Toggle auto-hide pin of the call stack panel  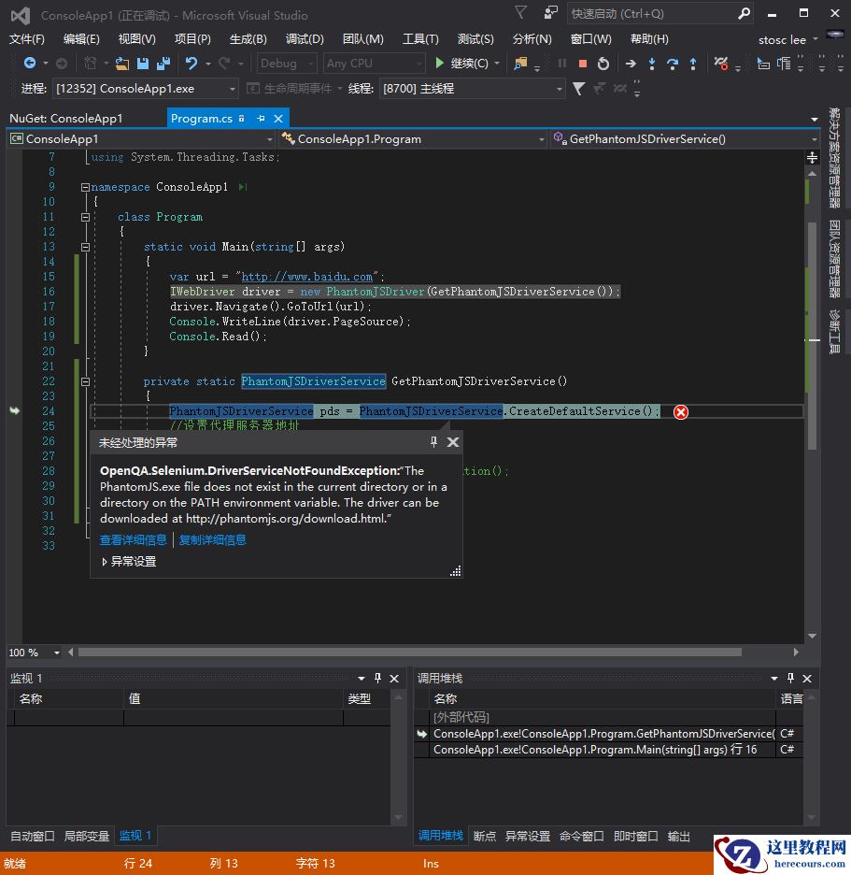(x=790, y=678)
